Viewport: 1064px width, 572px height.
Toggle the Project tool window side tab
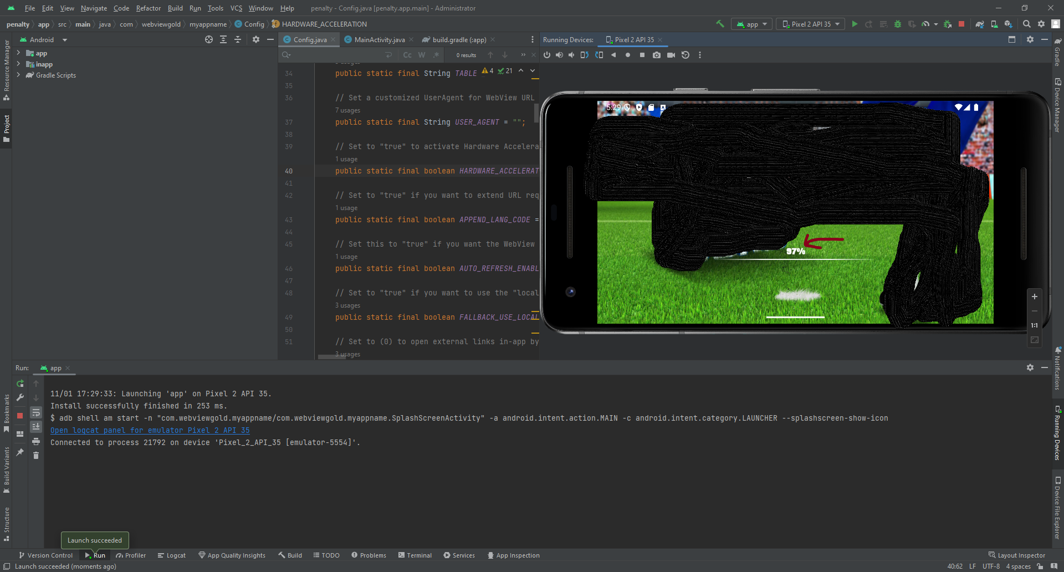[x=7, y=129]
